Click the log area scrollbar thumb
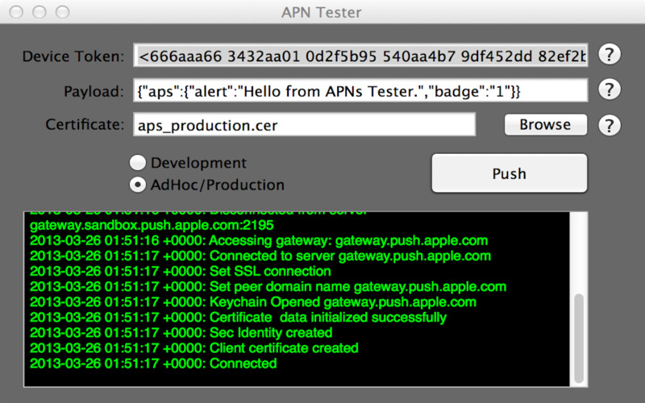 coord(579,339)
